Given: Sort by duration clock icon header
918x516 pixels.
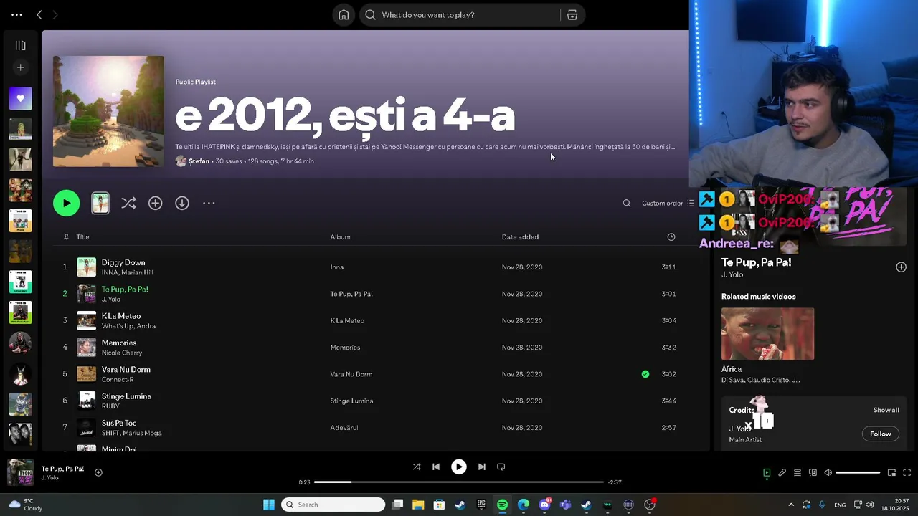Looking at the screenshot, I should click(x=671, y=236).
